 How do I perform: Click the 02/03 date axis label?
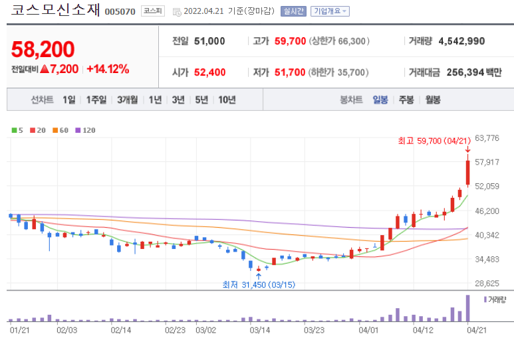pos(67,330)
